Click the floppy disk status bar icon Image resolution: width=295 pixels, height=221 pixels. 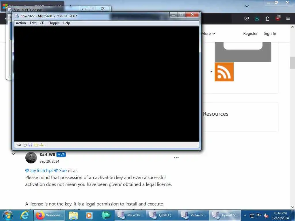pos(30,145)
